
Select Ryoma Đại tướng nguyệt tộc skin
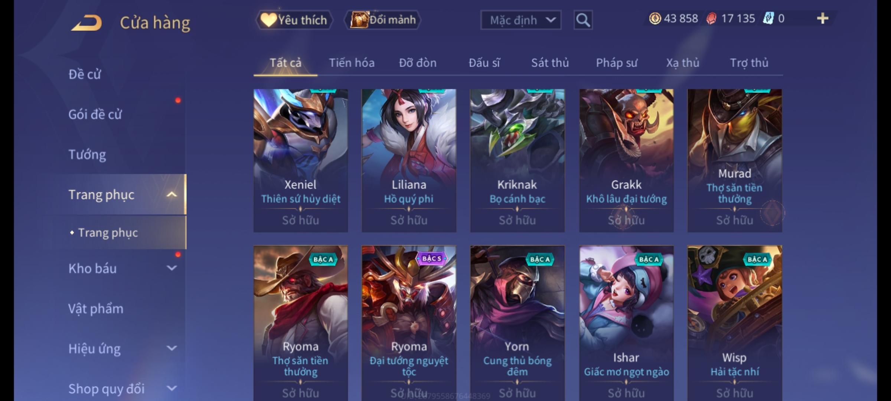coord(409,323)
